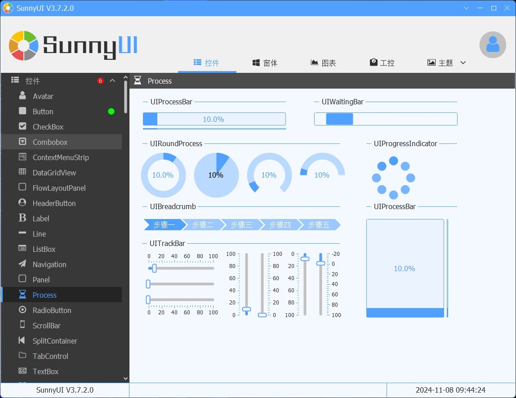This screenshot has width=516, height=398.
Task: Open the title bar dropdown chevron
Action: (x=466, y=8)
